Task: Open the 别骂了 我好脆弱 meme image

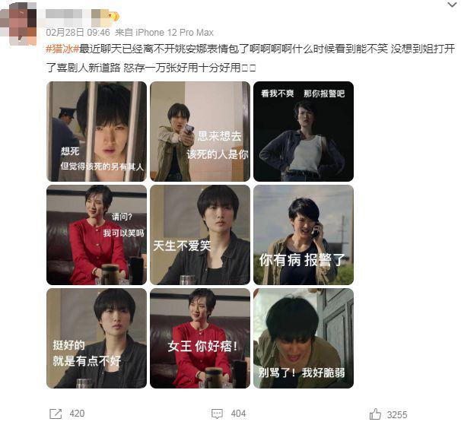Action: click(304, 338)
